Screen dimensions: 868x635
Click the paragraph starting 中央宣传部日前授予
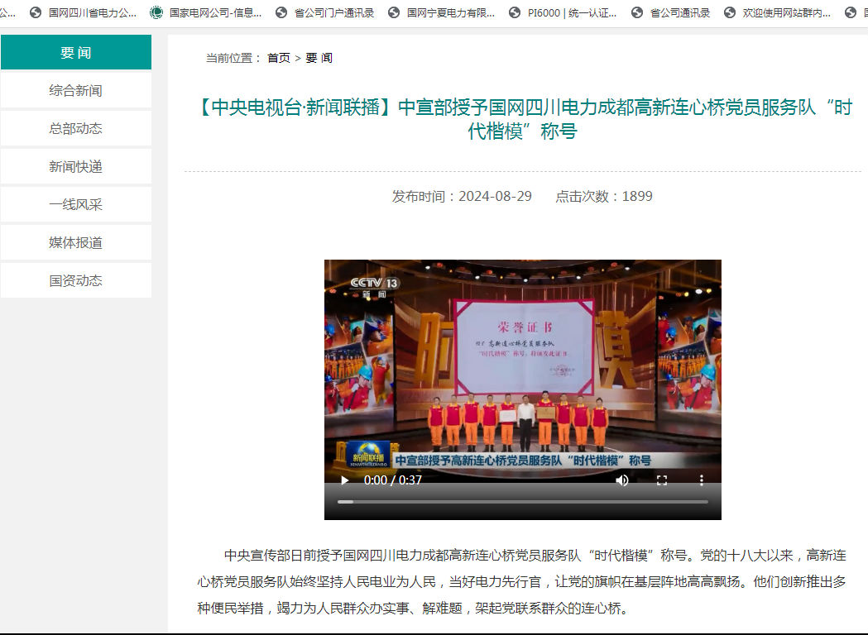(522, 582)
